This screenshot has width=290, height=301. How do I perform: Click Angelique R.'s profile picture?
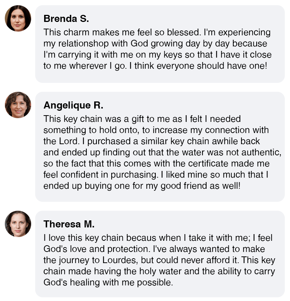coord(18,105)
